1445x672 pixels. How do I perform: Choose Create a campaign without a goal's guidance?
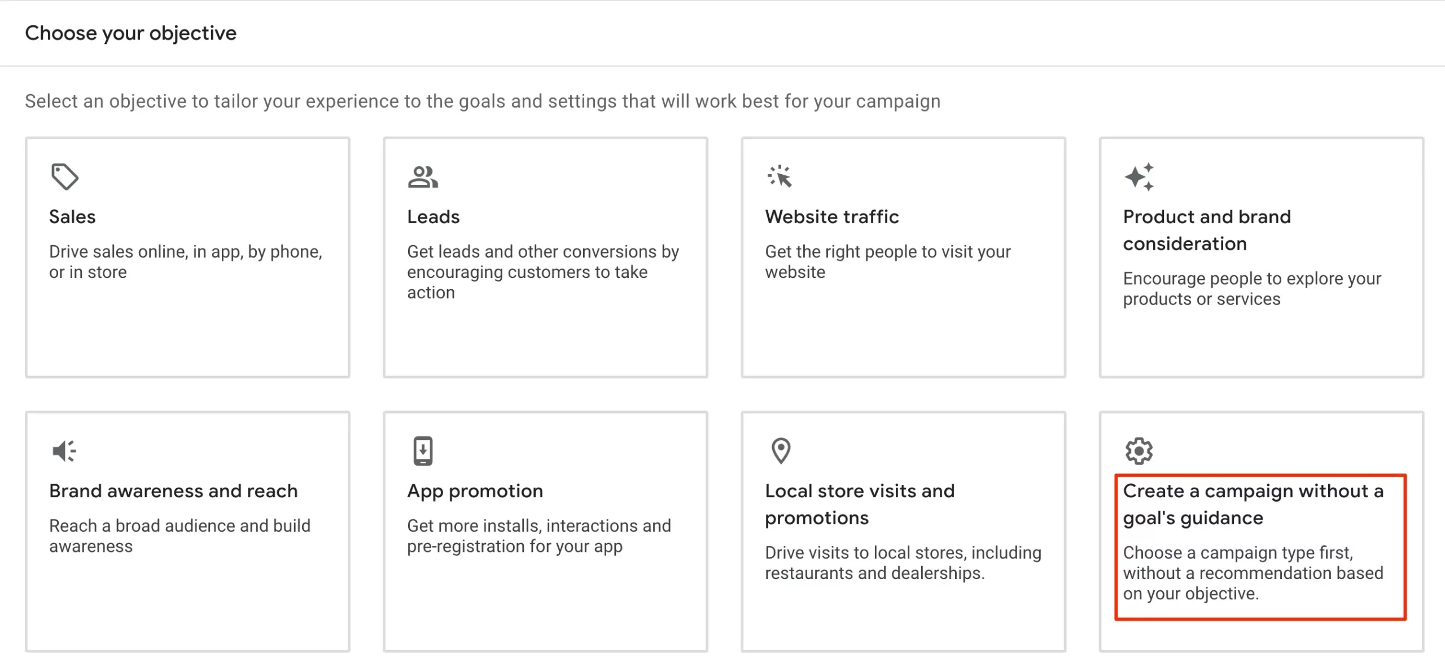[1253, 504]
